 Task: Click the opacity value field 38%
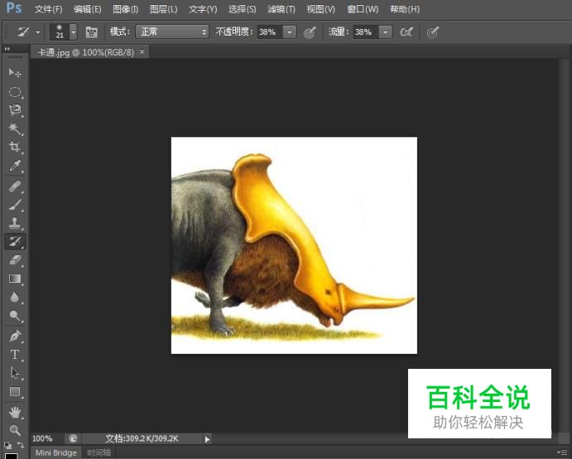[269, 32]
